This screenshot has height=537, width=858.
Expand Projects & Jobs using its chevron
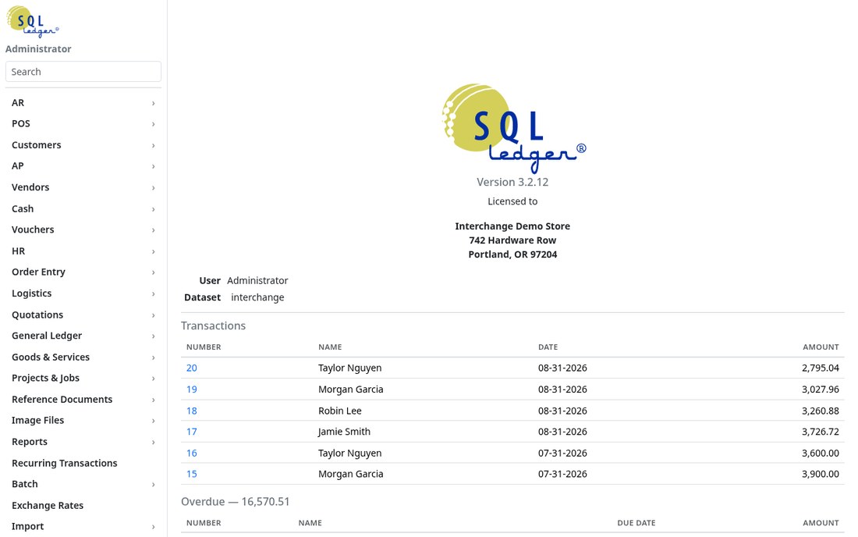click(x=153, y=379)
